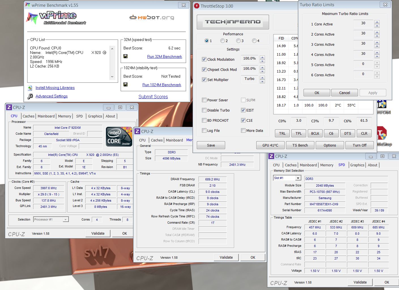Toggle the Clock Modulation checkbox

point(204,59)
